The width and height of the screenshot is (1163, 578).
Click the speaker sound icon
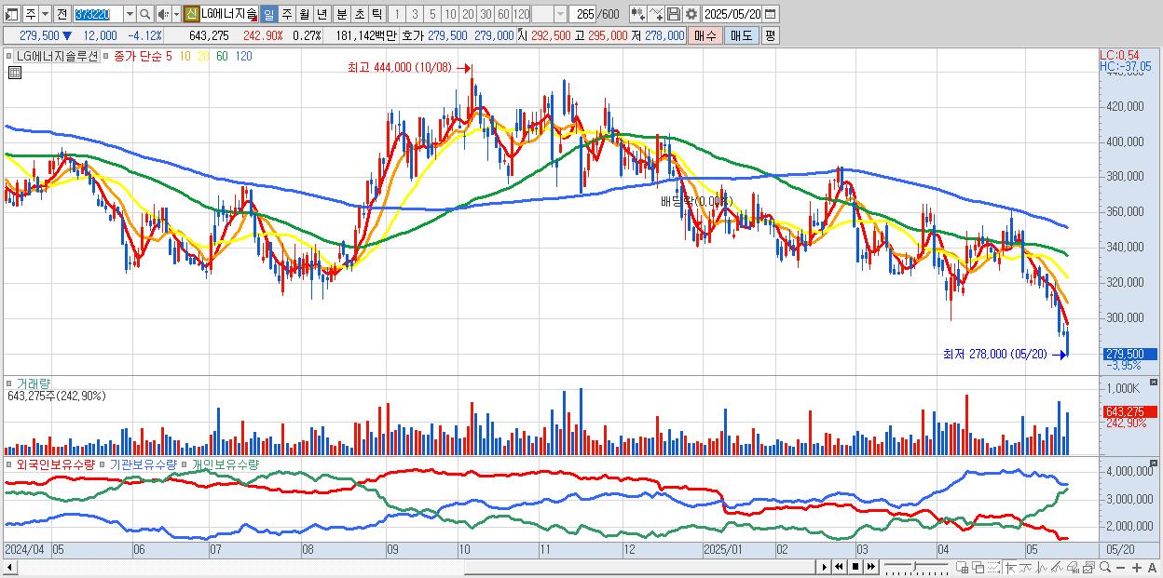point(162,14)
